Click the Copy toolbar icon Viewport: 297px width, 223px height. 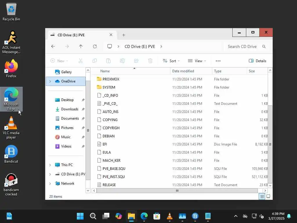coord(94,61)
